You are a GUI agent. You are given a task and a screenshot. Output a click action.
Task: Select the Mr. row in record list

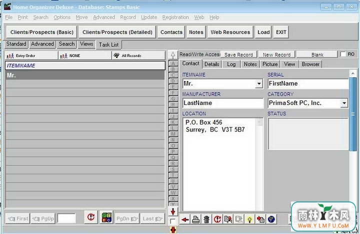(85, 75)
